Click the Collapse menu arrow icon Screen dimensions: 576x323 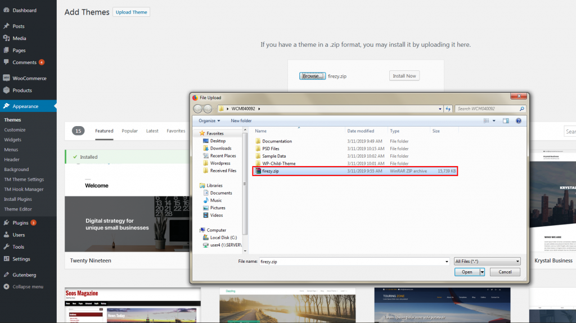6,286
